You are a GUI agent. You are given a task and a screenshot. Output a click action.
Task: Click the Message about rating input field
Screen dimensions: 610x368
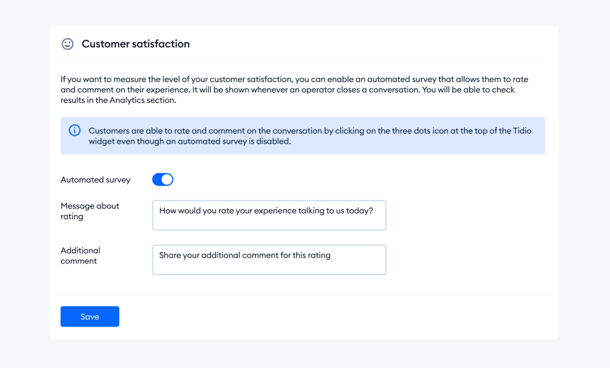(x=269, y=215)
